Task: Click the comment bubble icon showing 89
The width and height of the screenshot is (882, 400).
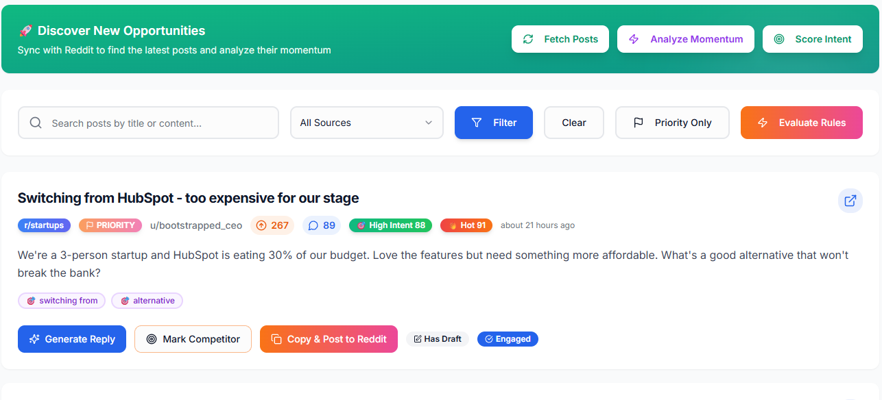Action: click(x=313, y=225)
